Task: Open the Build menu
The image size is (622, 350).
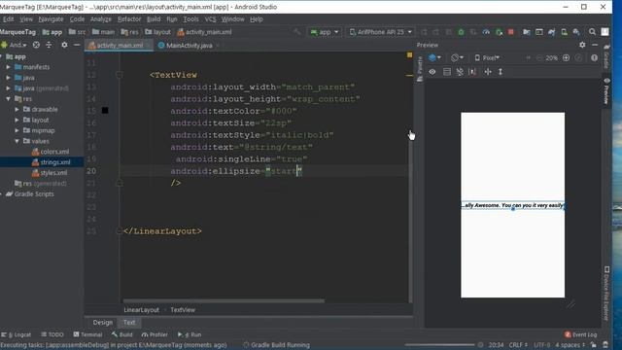Action: pos(154,19)
